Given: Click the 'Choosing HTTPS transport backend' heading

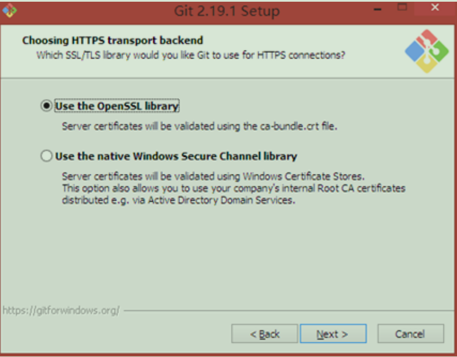Looking at the screenshot, I should pos(112,40).
